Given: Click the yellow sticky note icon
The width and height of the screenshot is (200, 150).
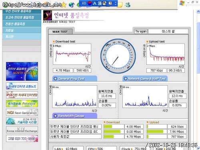Looking at the screenshot, I should click(x=120, y=5).
